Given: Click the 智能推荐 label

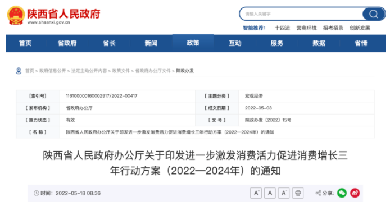Looking at the screenshot, I should click(254, 28).
